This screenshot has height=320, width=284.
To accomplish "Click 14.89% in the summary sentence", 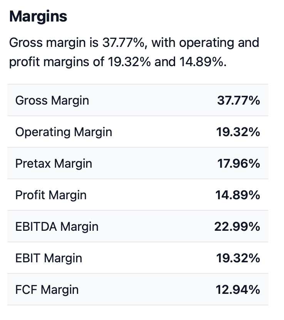I will pyautogui.click(x=202, y=62).
